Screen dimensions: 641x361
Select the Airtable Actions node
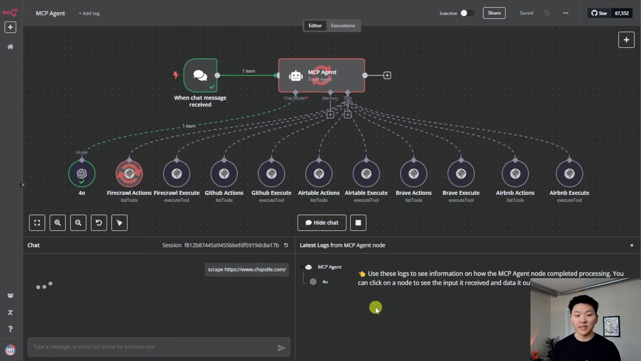[319, 174]
